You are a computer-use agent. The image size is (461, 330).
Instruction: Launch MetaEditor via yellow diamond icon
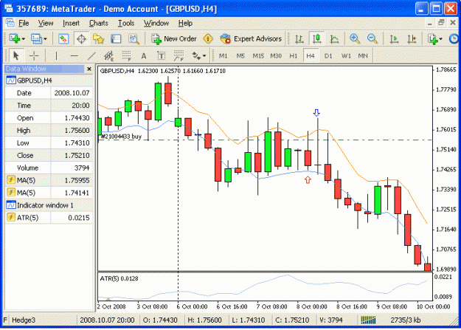coord(208,38)
